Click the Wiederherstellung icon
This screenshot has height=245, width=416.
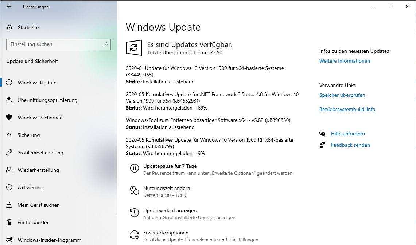pos(9,170)
